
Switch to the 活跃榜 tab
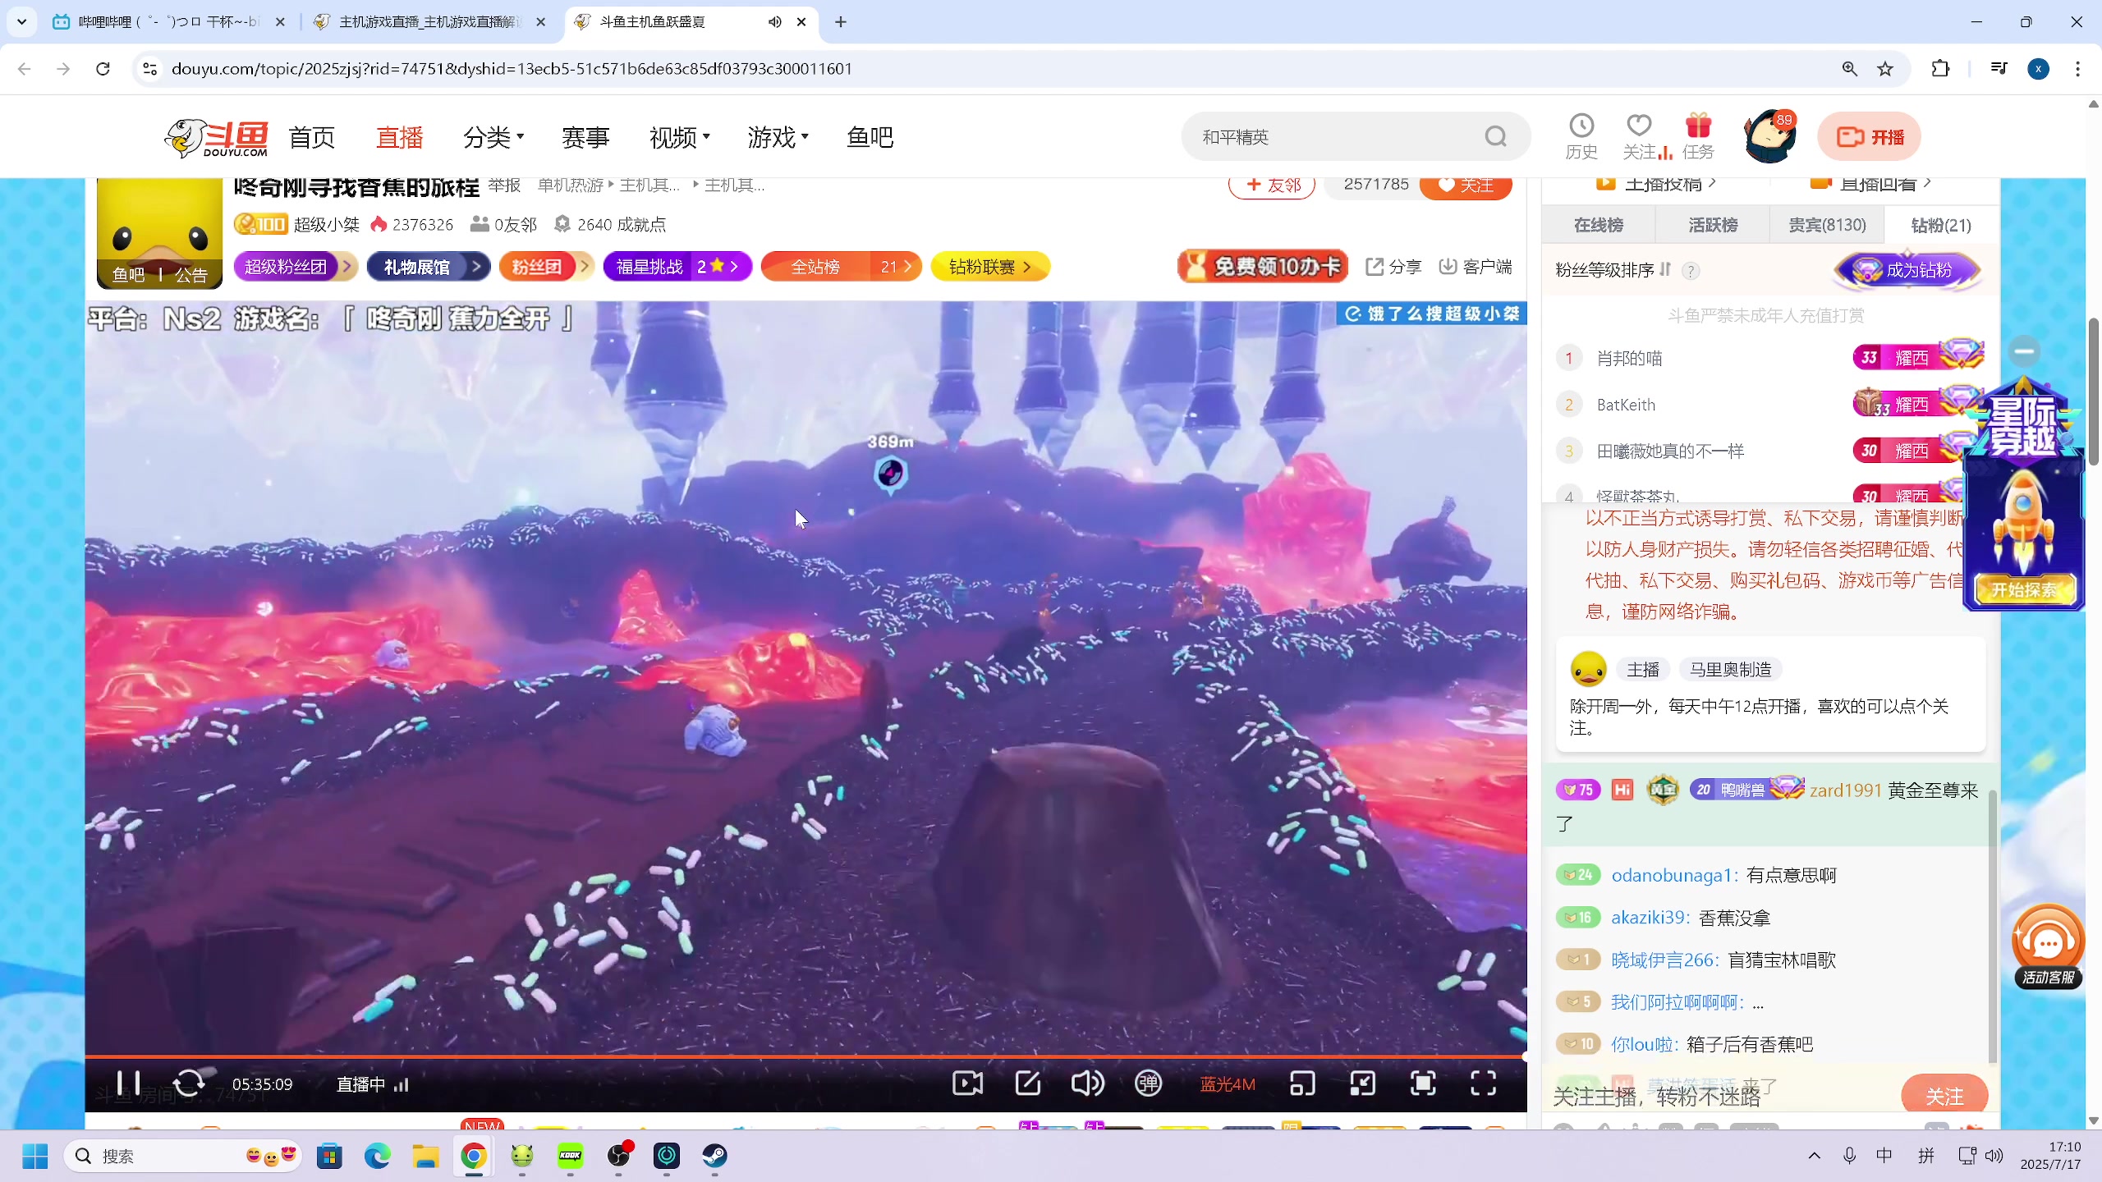(1713, 225)
